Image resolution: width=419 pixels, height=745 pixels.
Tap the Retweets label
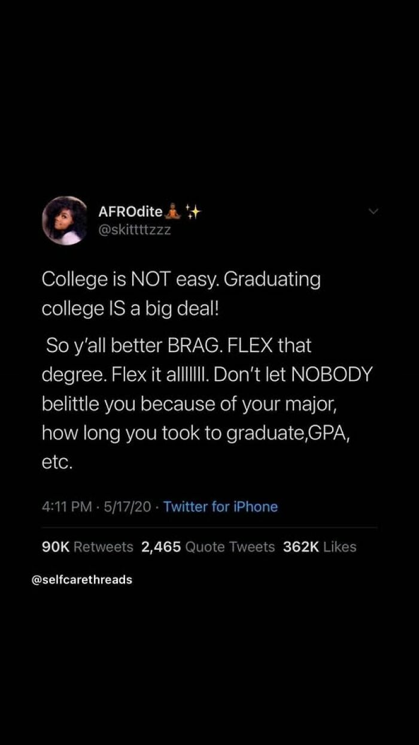pyautogui.click(x=102, y=546)
